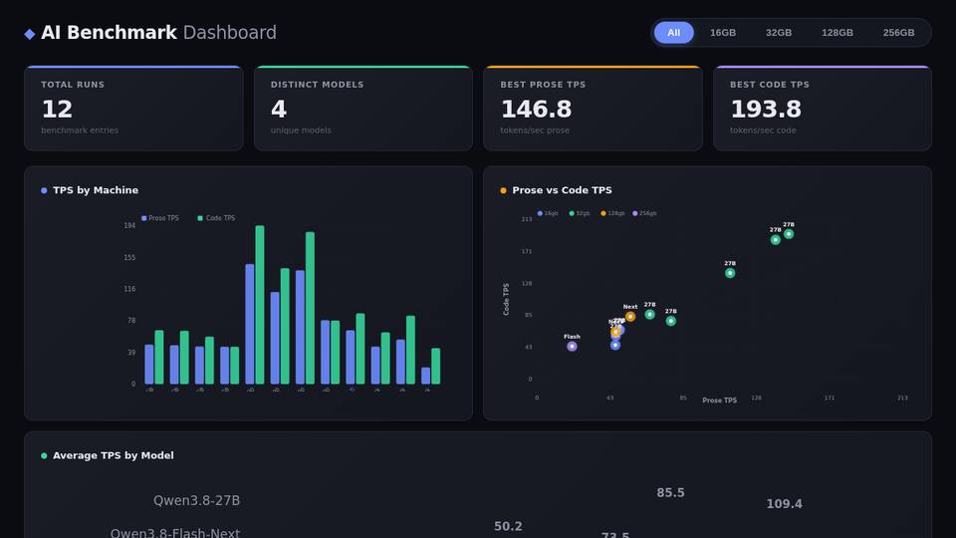Toggle the 128gb scatter legend series

612,213
